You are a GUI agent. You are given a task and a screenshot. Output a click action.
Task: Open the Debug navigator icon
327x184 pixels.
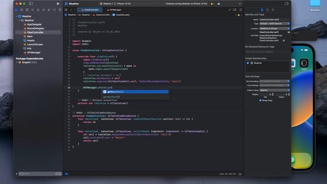click(x=49, y=10)
